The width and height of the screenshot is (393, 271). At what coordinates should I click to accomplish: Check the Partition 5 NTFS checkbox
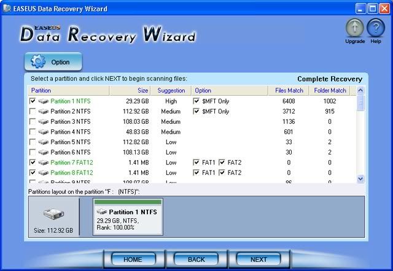tap(33, 142)
